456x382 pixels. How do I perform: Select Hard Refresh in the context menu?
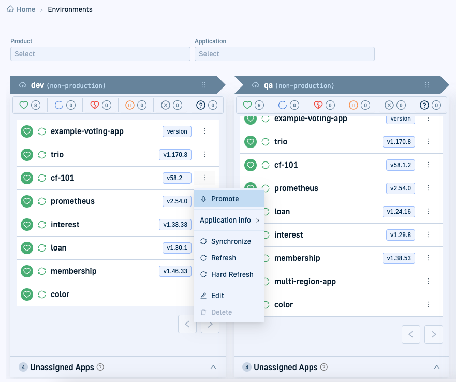point(231,274)
